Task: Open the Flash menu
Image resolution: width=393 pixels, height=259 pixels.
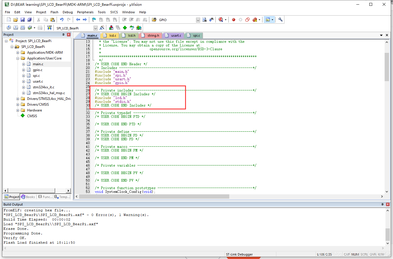Action: click(54, 12)
